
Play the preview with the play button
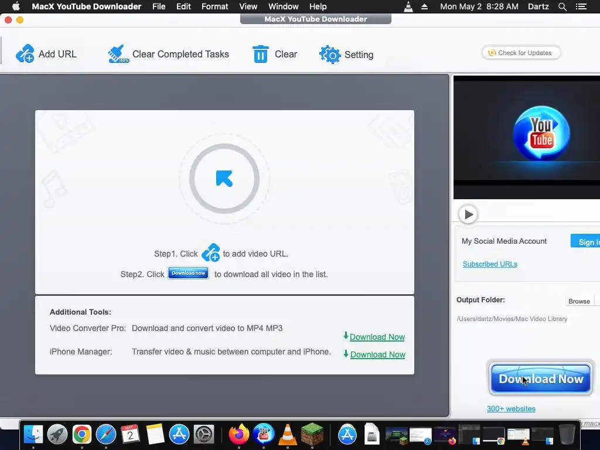468,214
